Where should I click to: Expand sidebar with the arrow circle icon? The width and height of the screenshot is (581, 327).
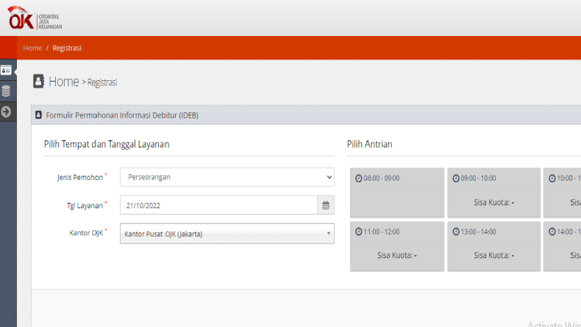(x=7, y=112)
